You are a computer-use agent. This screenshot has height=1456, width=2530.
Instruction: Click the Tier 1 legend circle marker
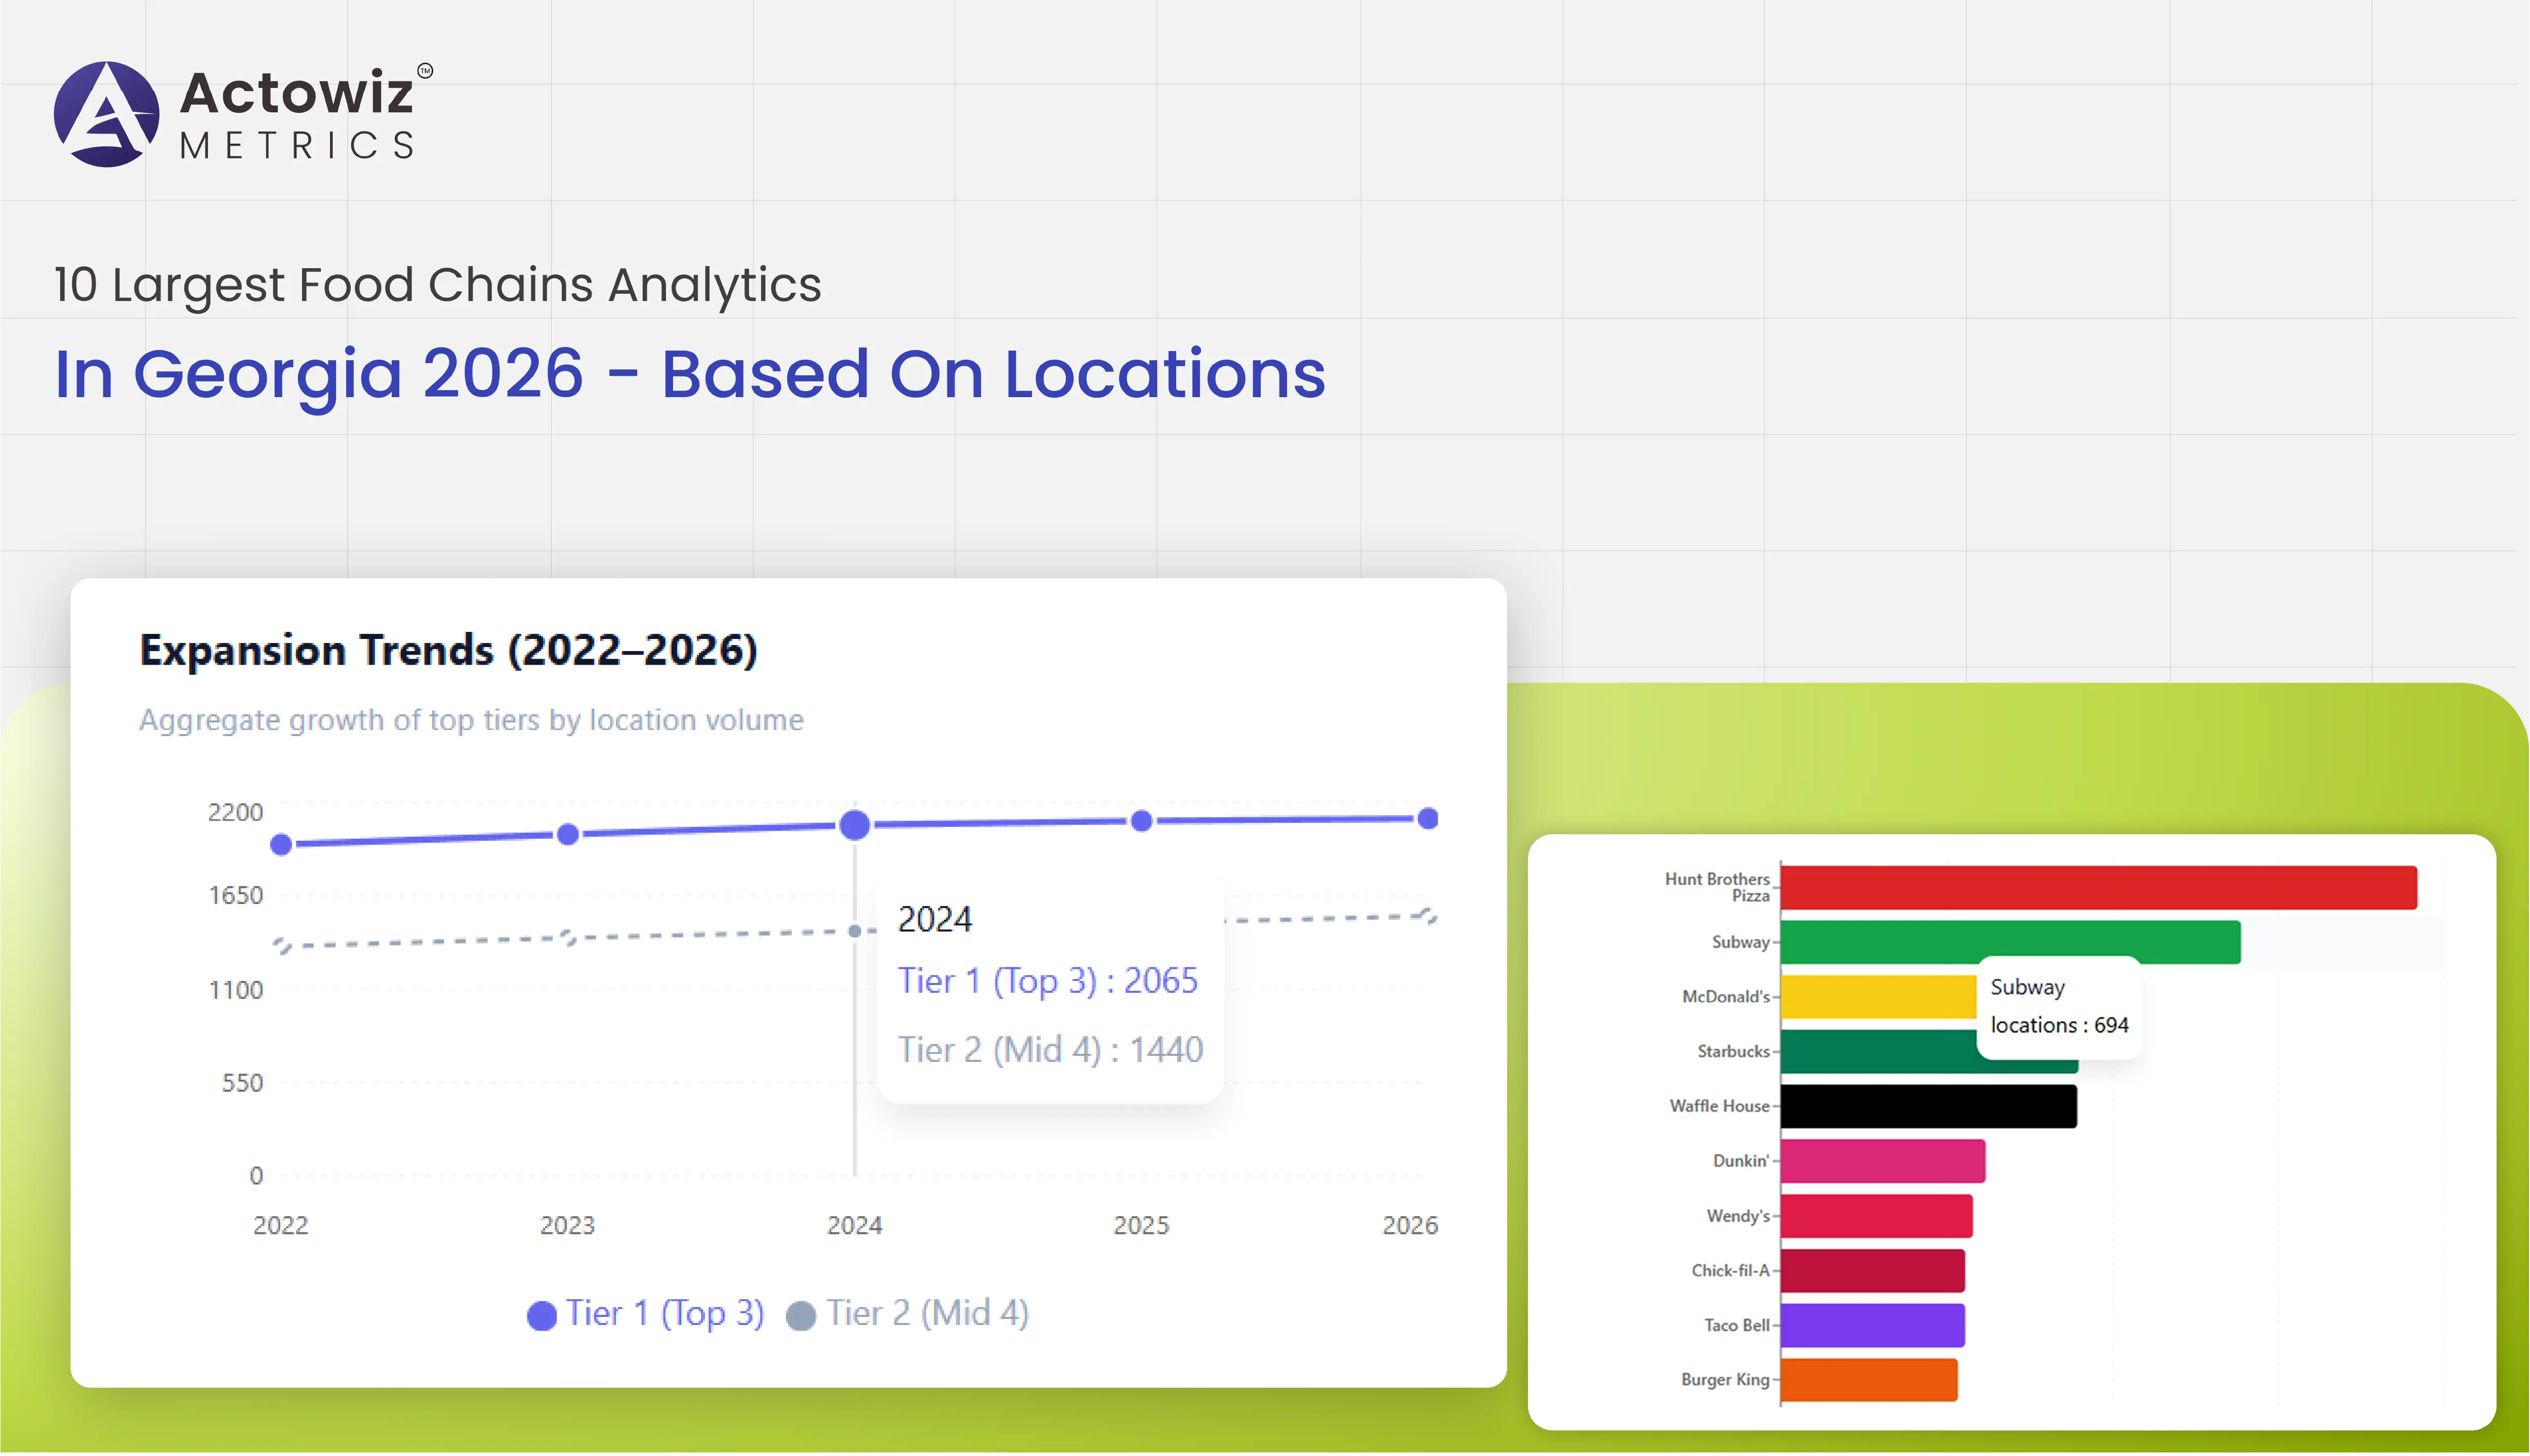click(541, 1315)
